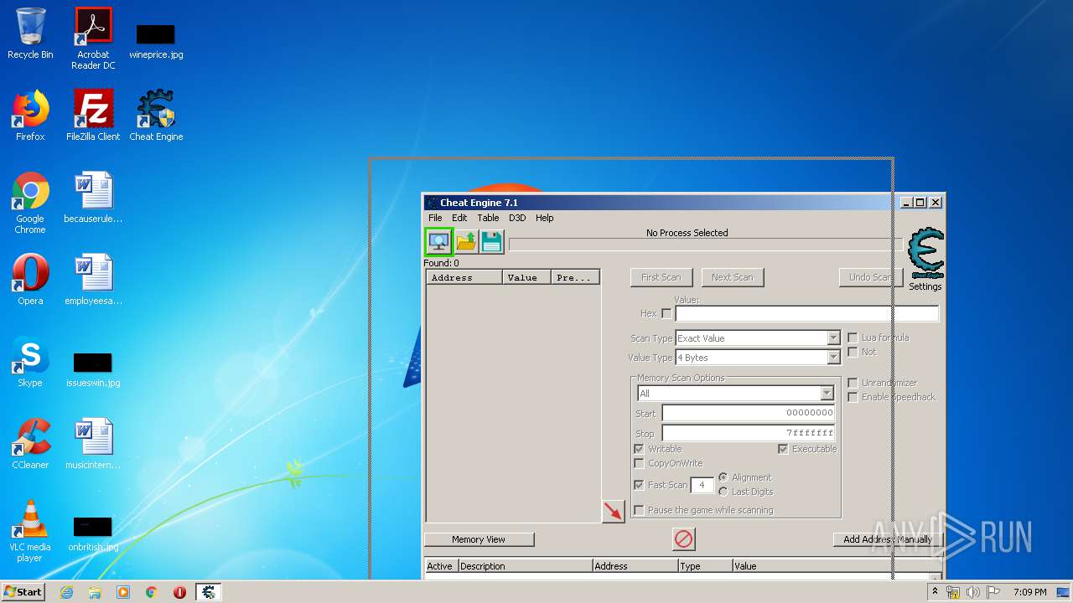Expand the memory region All dropdown
The width and height of the screenshot is (1073, 603).
point(827,394)
